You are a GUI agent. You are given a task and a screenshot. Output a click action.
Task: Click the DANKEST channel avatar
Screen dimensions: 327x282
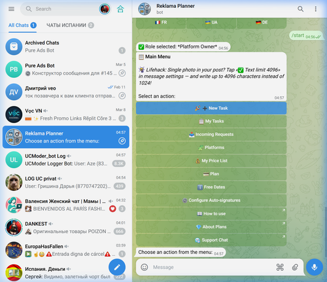(14, 228)
